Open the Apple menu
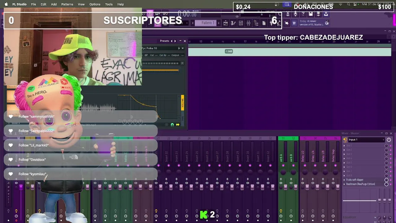Screen dimensions: 396x223 pyautogui.click(x=6, y=4)
